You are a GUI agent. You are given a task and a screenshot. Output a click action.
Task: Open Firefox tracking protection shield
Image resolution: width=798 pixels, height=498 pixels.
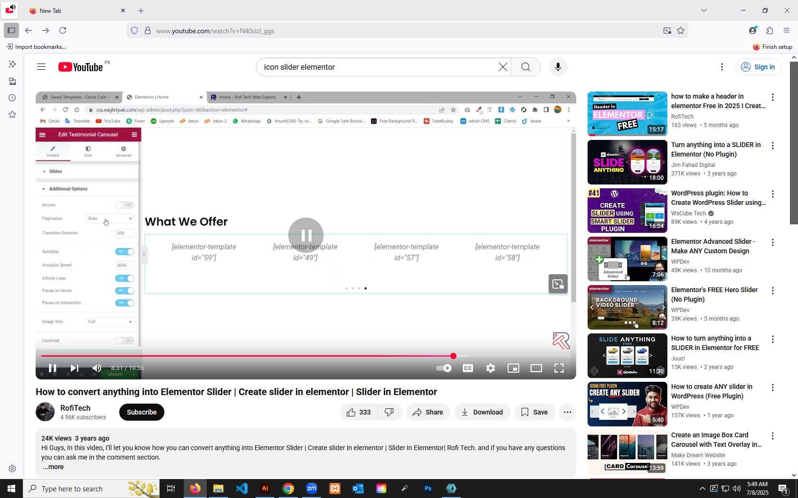pyautogui.click(x=134, y=30)
